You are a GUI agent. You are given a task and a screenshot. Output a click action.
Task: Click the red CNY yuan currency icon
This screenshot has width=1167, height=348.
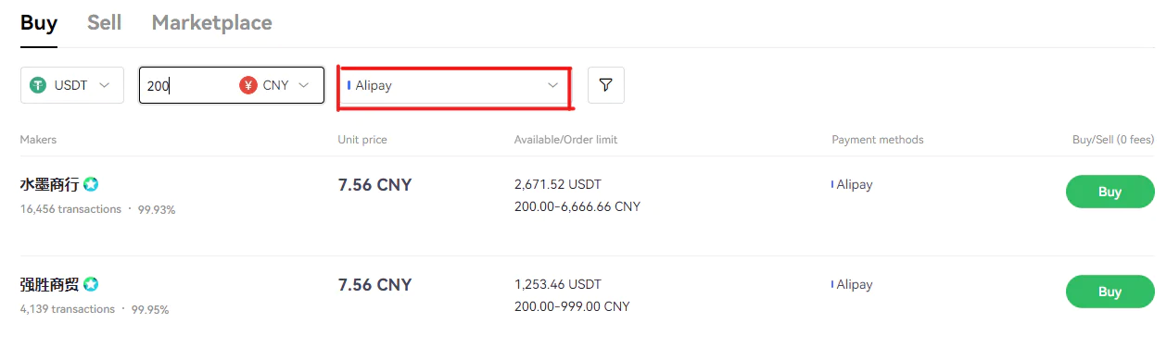(x=247, y=85)
